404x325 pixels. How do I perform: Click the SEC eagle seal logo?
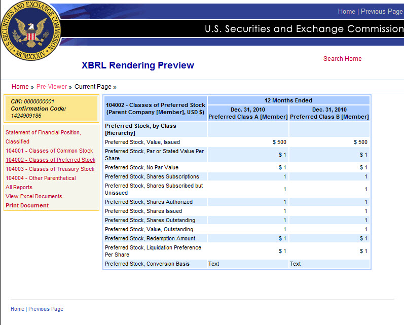tap(31, 30)
